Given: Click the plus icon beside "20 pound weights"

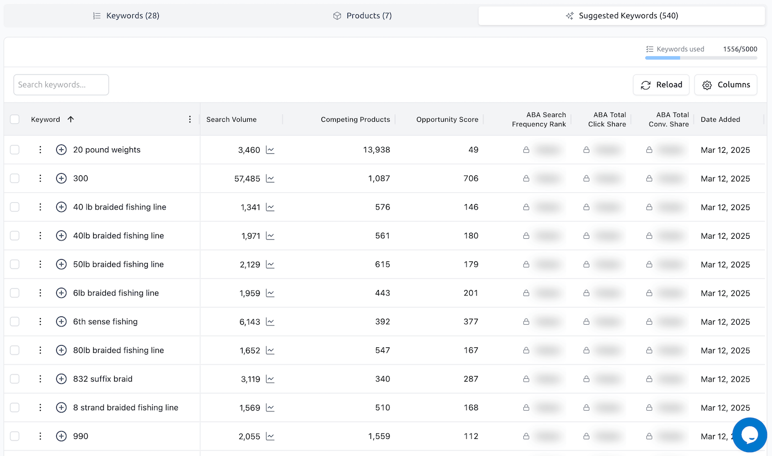Looking at the screenshot, I should point(61,149).
